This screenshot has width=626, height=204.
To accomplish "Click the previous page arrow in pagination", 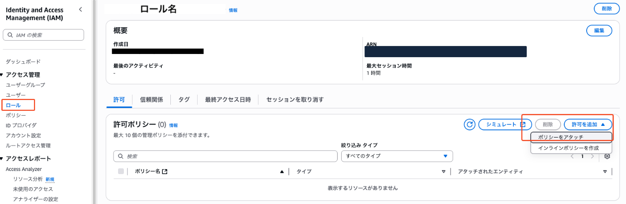I will (x=572, y=156).
